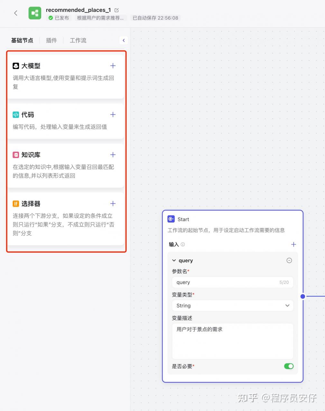Add a new input with plus in Start node
The height and width of the screenshot is (411, 325).
click(x=293, y=244)
